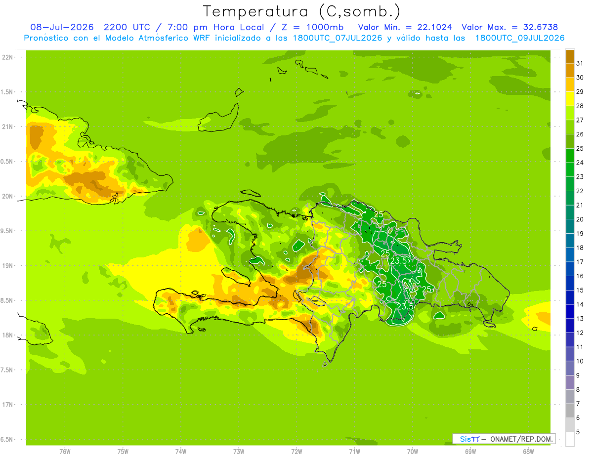The width and height of the screenshot is (593, 458).
Task: Click the "69W" longitude axis label
Action: (470, 452)
